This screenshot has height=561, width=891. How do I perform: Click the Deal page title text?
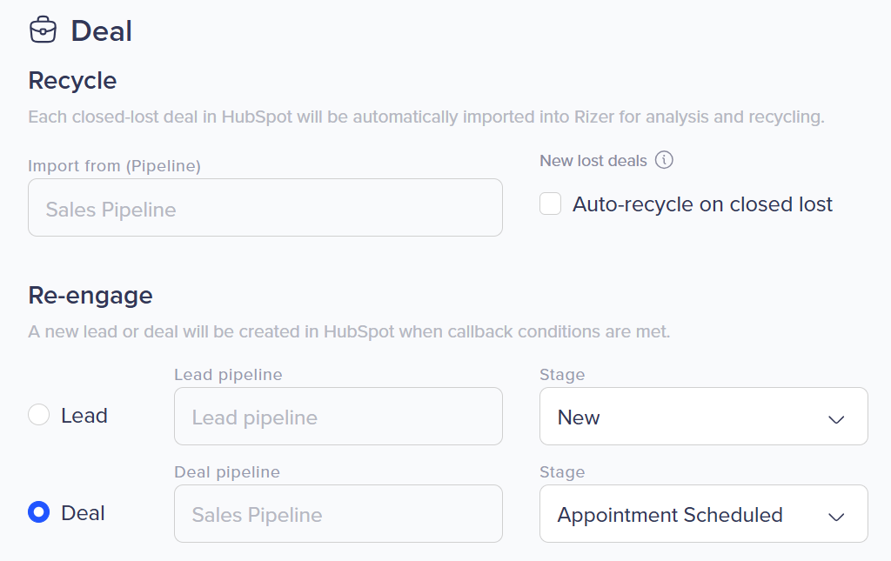coord(102,31)
